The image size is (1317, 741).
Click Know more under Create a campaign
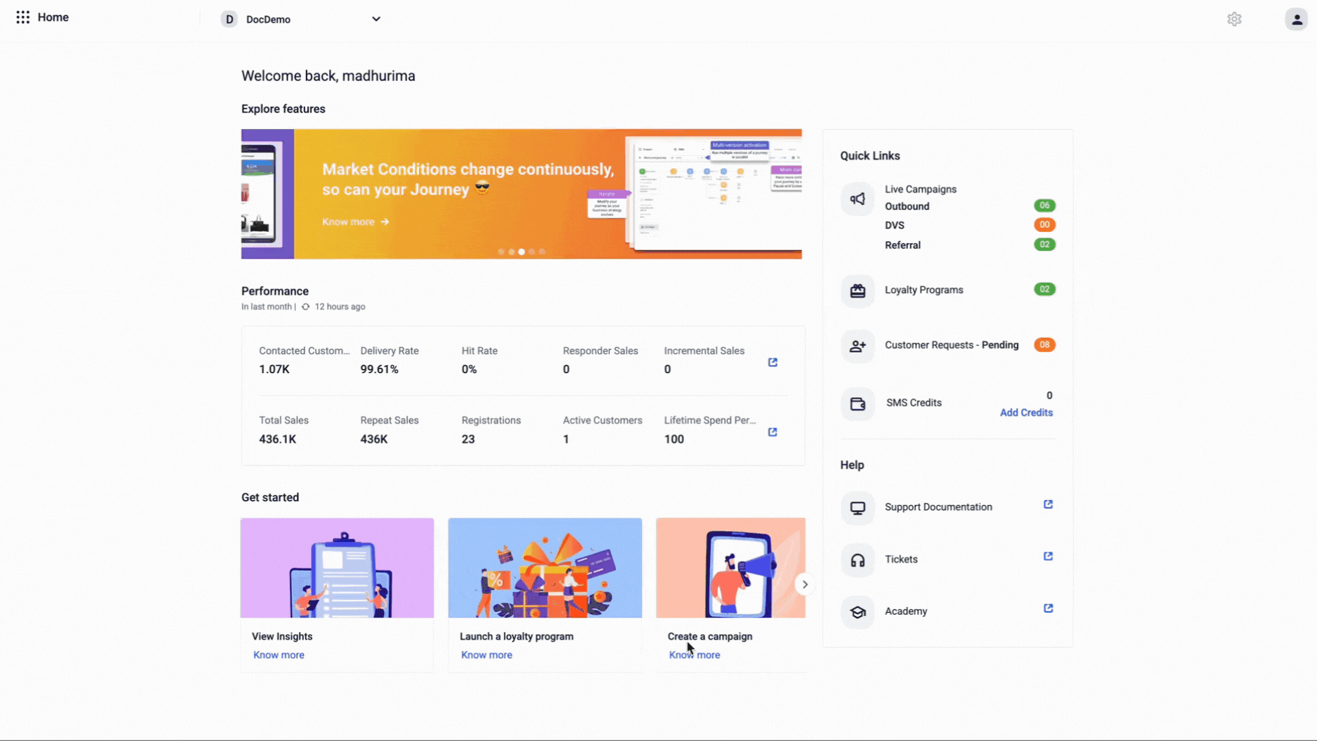coord(694,655)
